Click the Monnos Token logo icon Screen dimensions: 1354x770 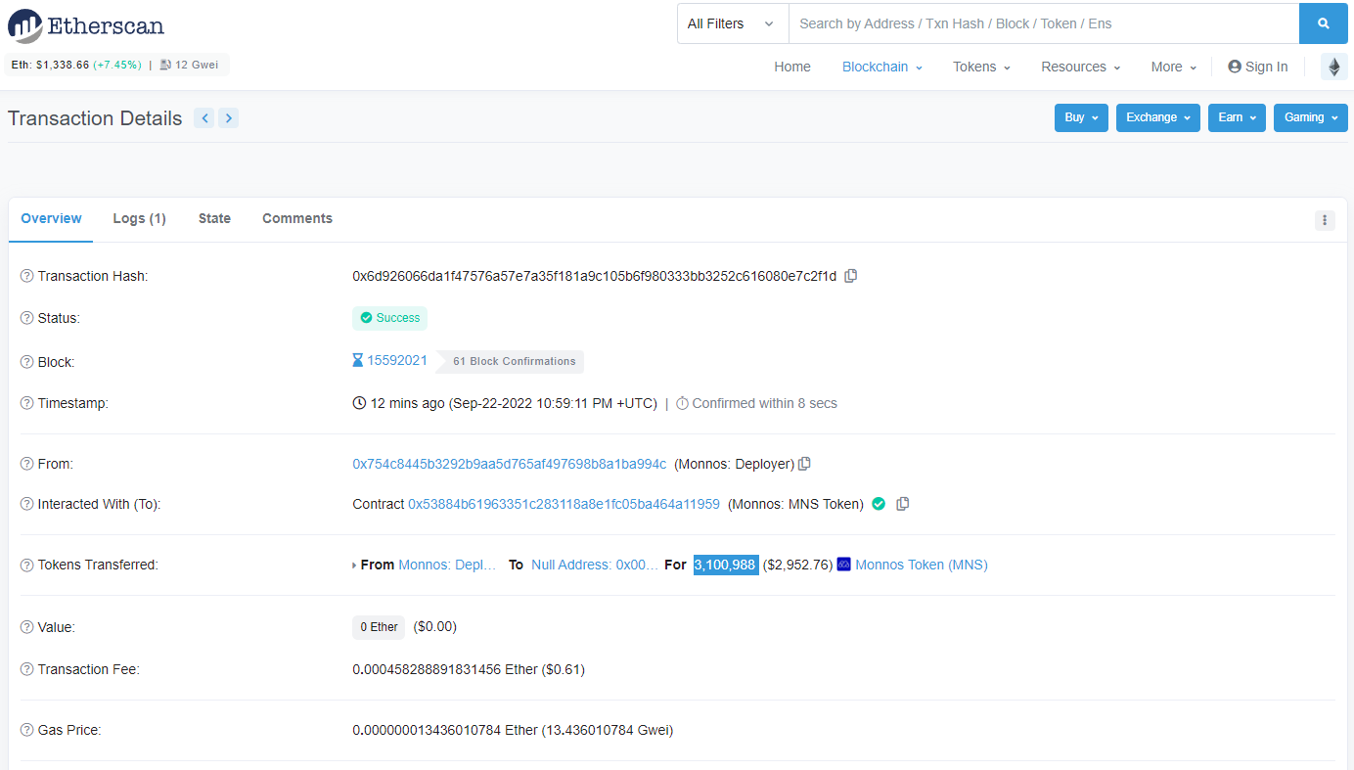click(x=844, y=565)
